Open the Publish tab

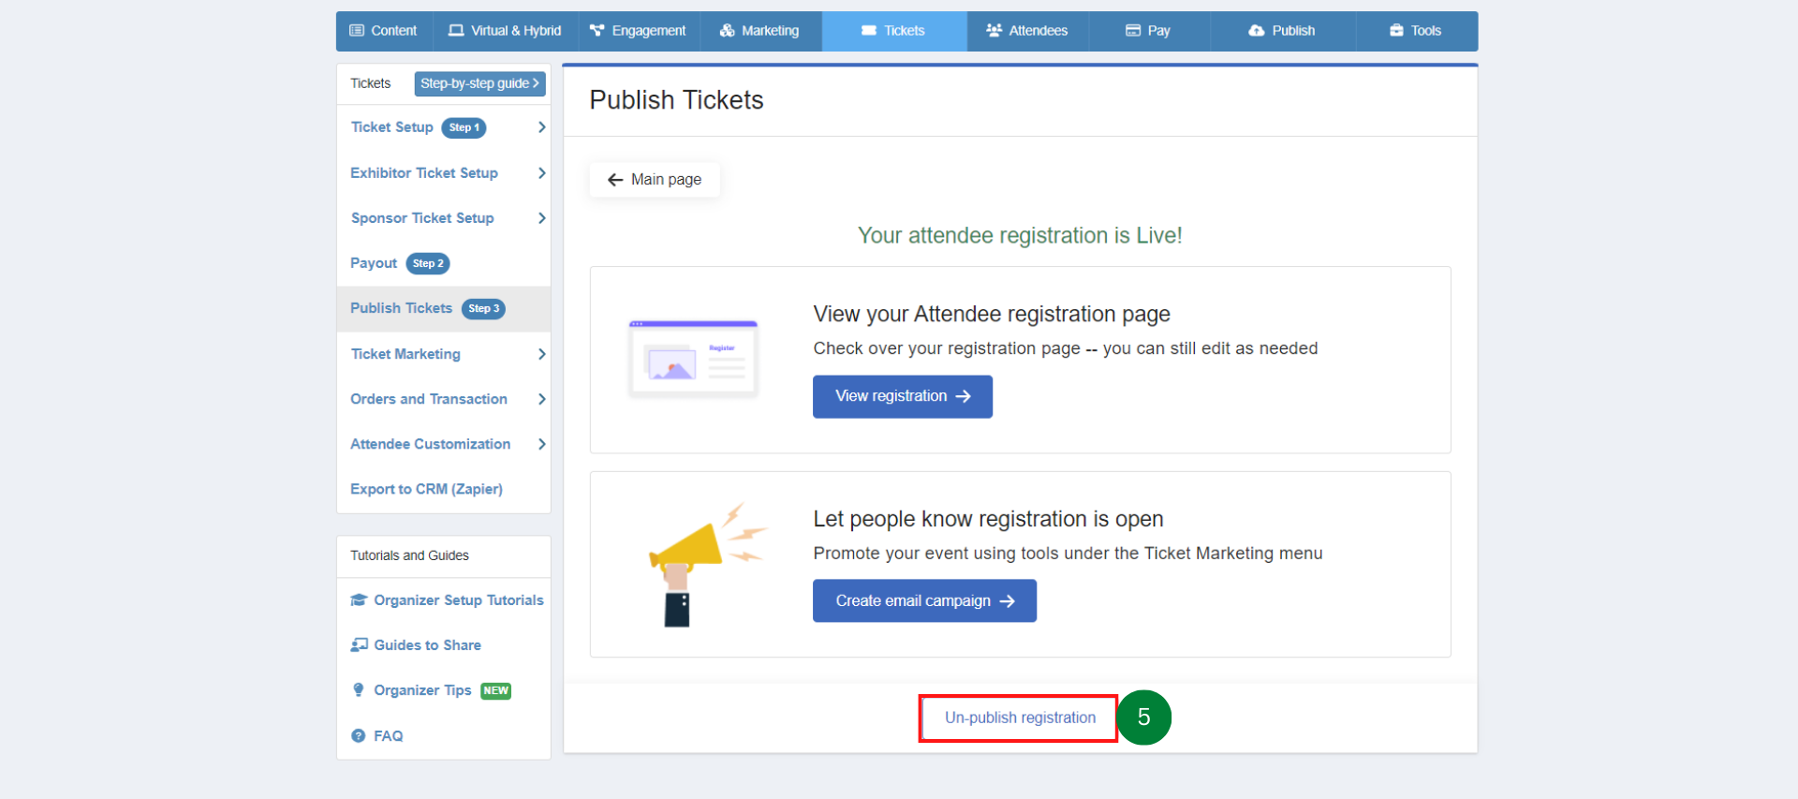tap(1282, 31)
